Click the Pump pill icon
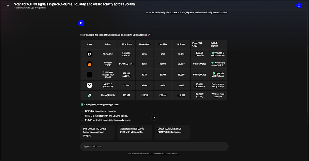309x161 pixels. click(90, 95)
